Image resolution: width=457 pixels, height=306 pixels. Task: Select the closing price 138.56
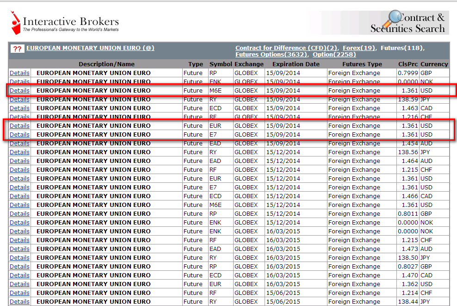click(x=408, y=152)
